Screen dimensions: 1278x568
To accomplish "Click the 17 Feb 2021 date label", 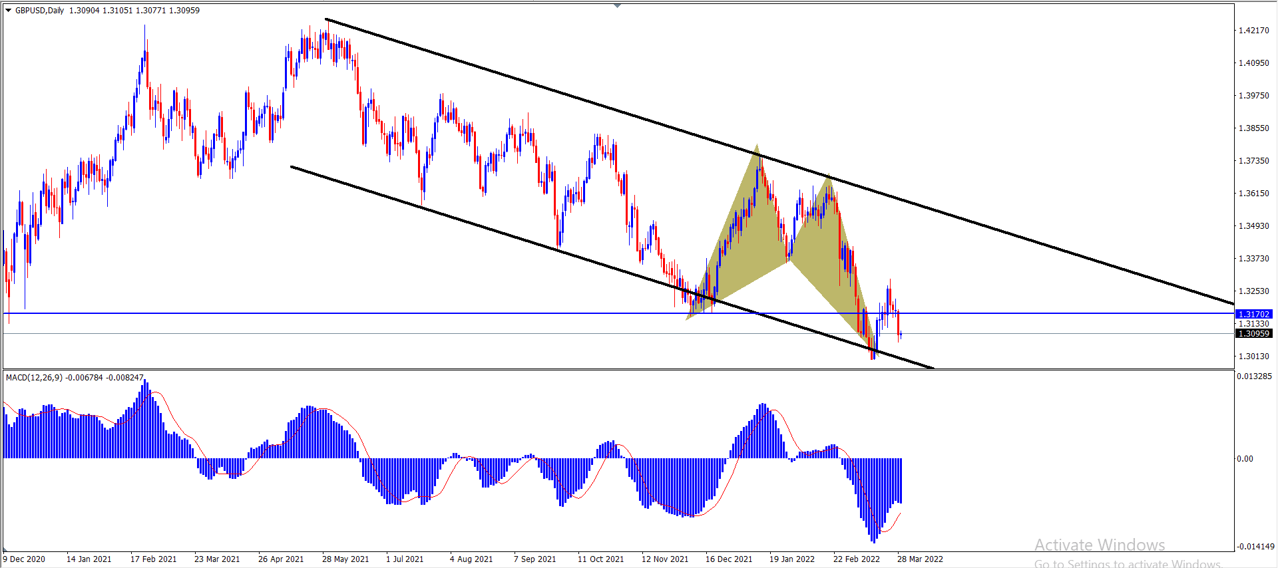I will (x=153, y=559).
